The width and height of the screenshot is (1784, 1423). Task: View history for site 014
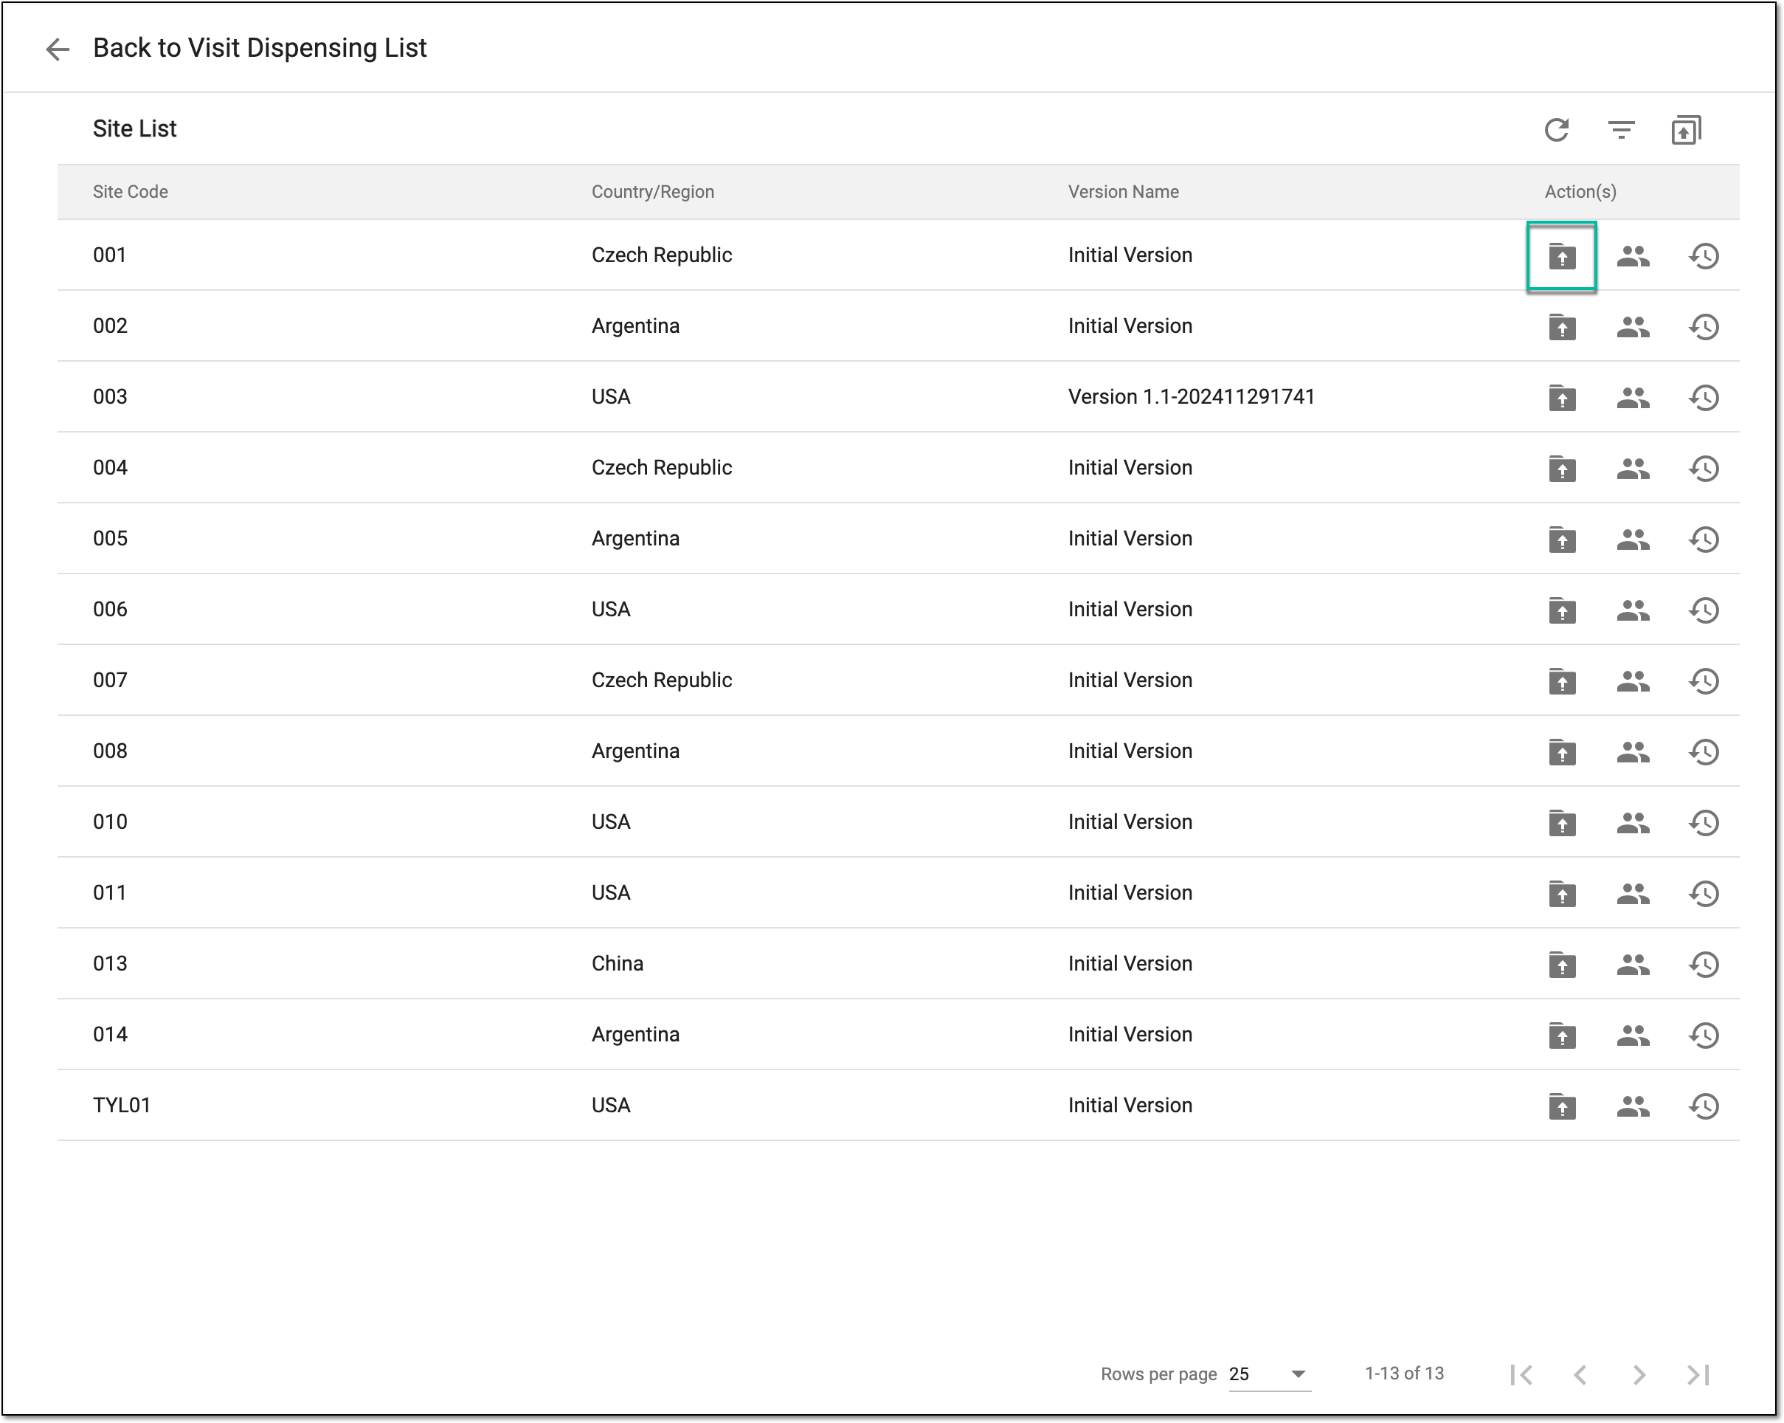(1704, 1036)
